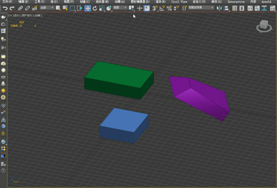Open the 编辑(E) menu
This screenshot has height=188, width=277.
(23, 2)
